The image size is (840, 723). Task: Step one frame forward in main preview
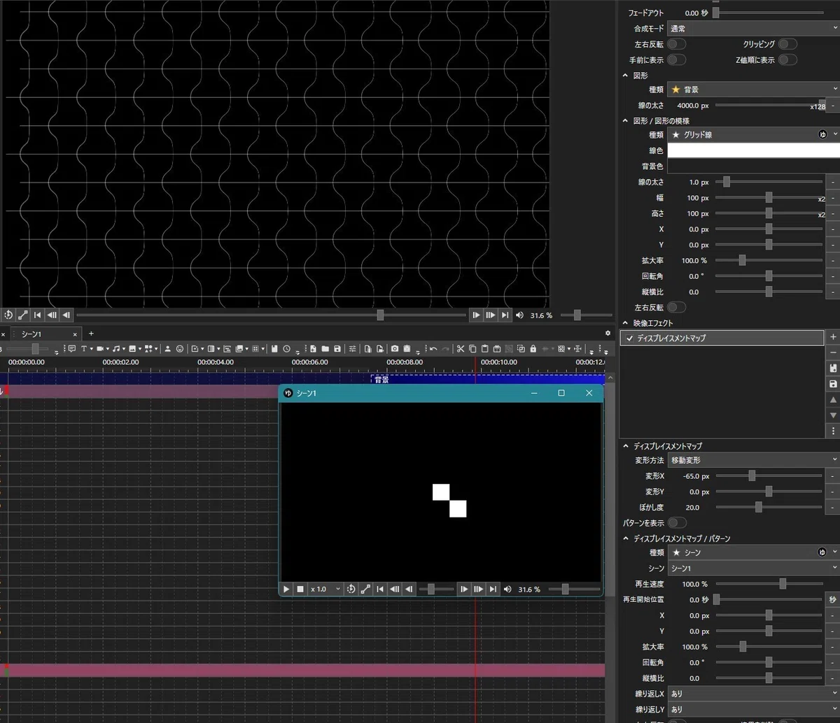click(476, 315)
